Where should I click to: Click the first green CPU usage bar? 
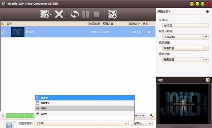[x=10, y=115]
